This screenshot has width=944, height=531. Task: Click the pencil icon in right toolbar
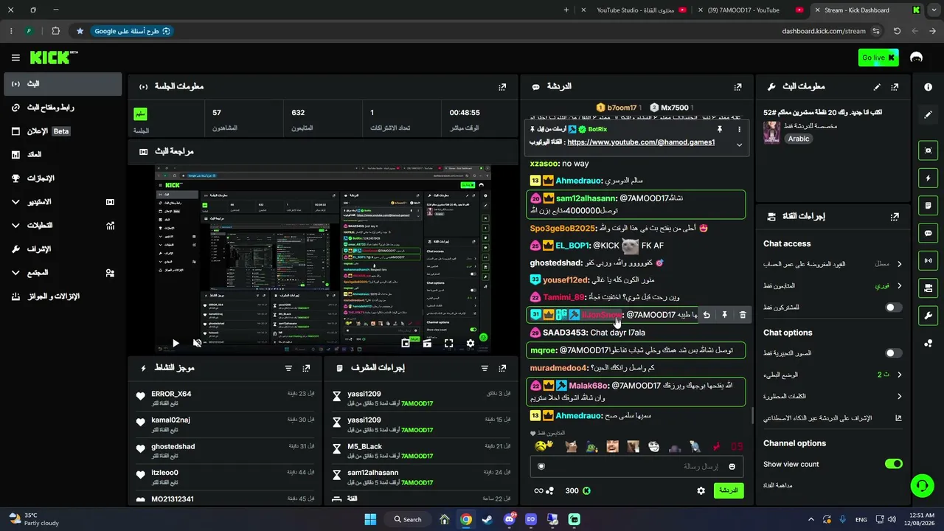[929, 114]
